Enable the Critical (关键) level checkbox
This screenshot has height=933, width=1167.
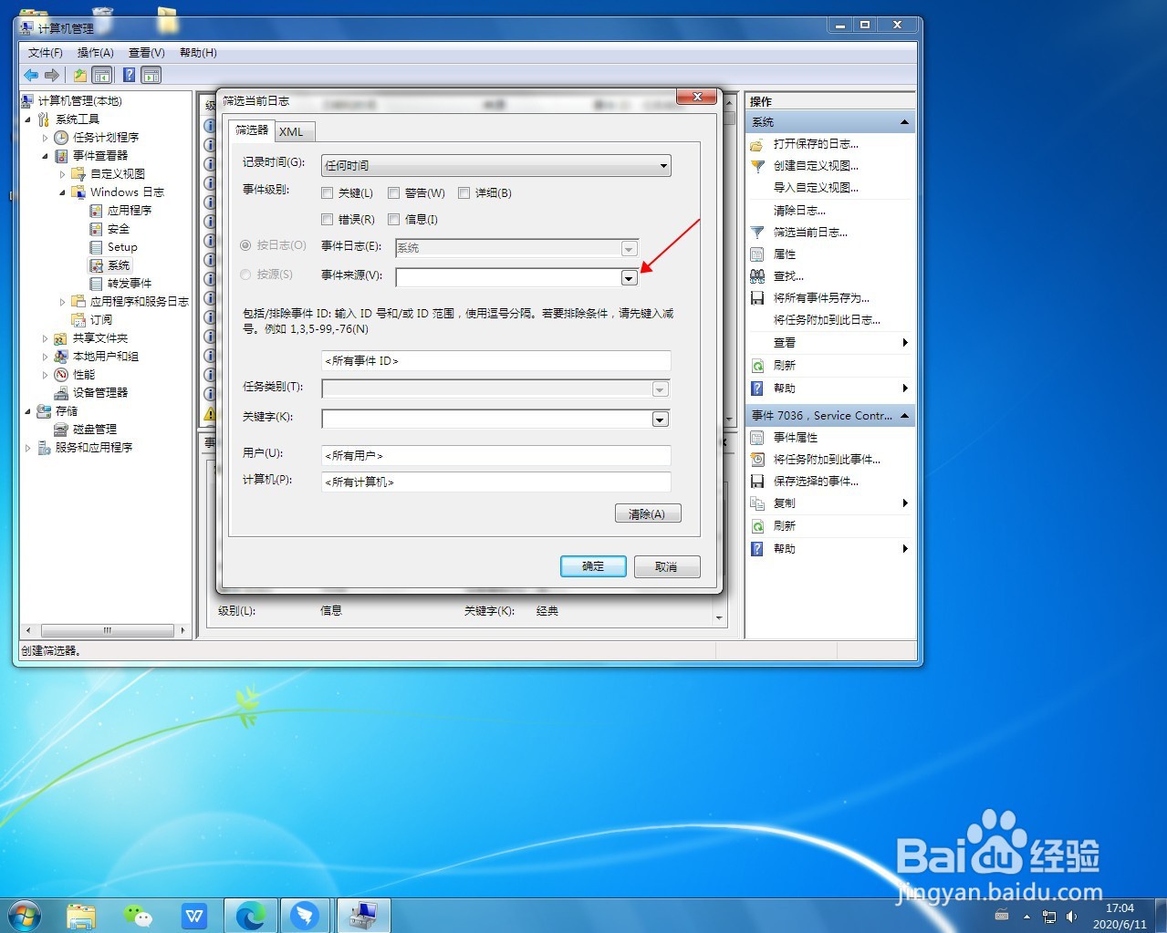328,193
